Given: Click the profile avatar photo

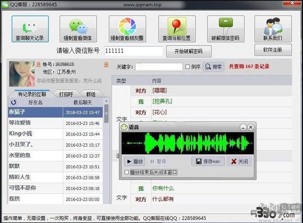Looking at the screenshot, I should 22,74.
